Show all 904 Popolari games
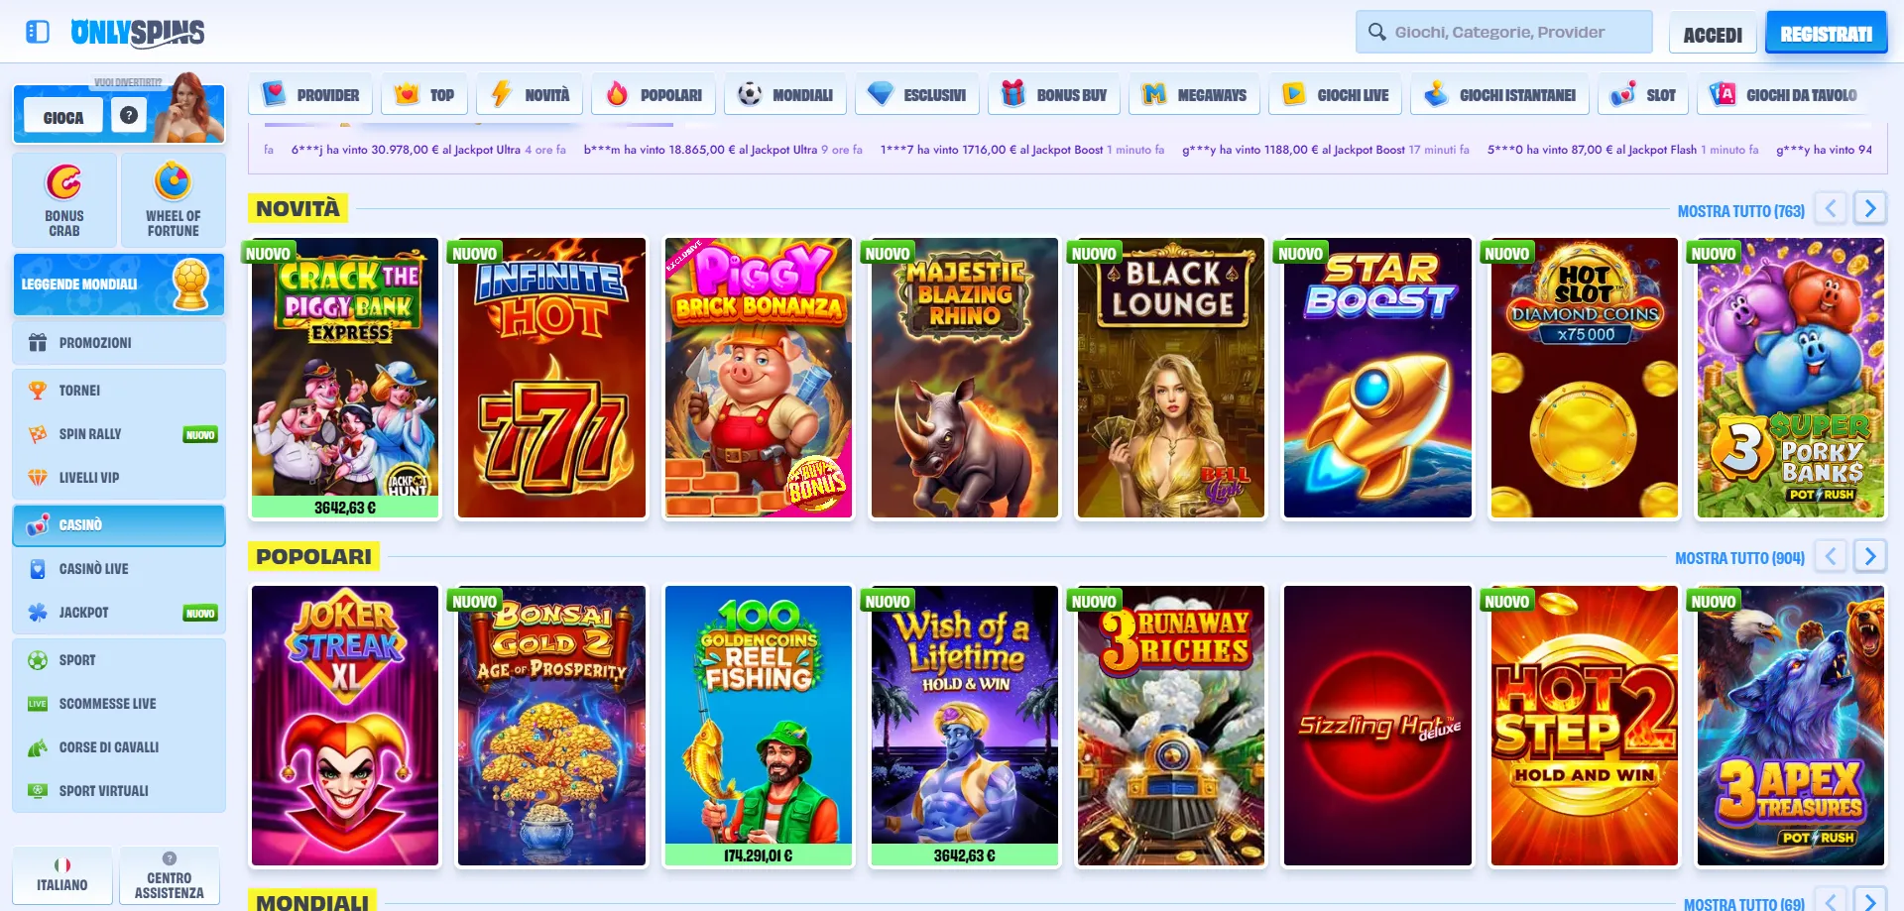Screen dimensions: 1904x911 click(x=1739, y=558)
